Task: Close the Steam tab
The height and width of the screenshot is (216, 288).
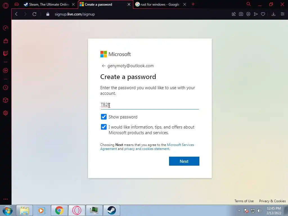Action: point(73,4)
